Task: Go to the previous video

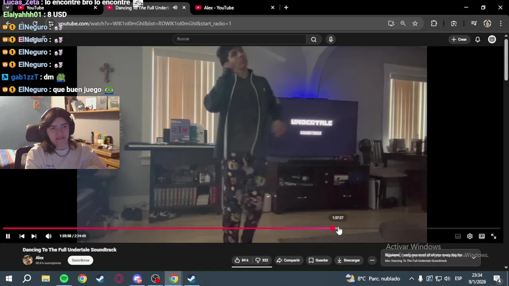Action: click(x=22, y=236)
